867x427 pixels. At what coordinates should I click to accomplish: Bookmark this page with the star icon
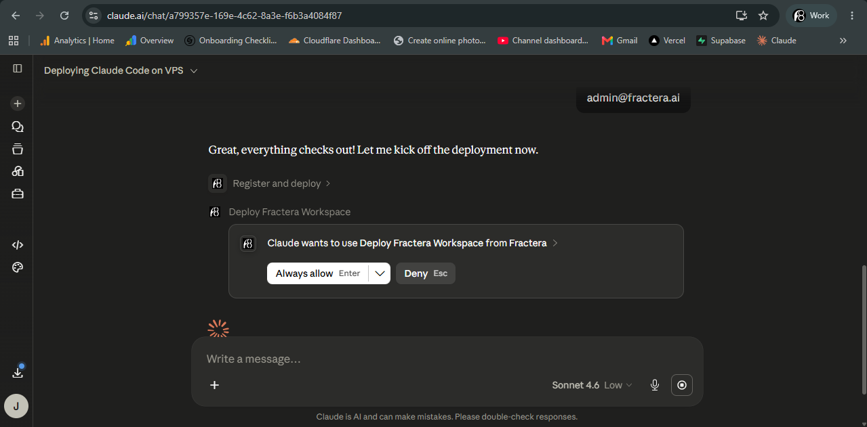[x=763, y=16]
